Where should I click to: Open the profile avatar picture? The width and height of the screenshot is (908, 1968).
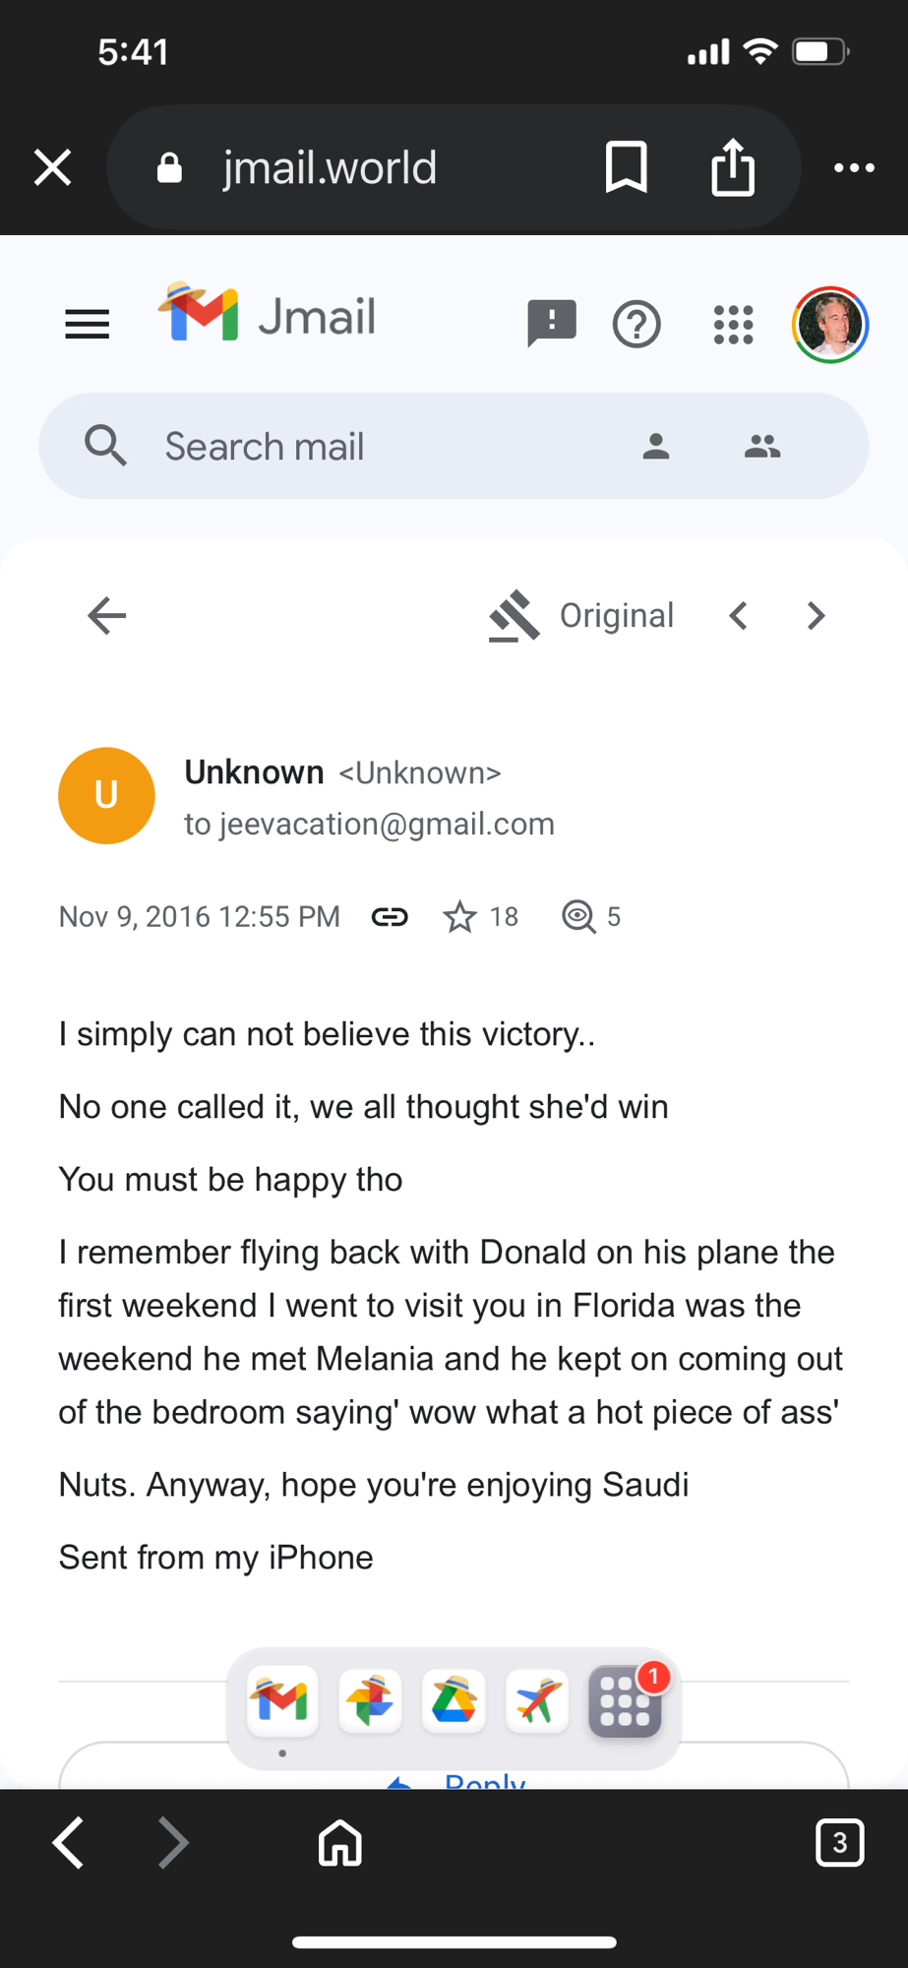(x=830, y=324)
